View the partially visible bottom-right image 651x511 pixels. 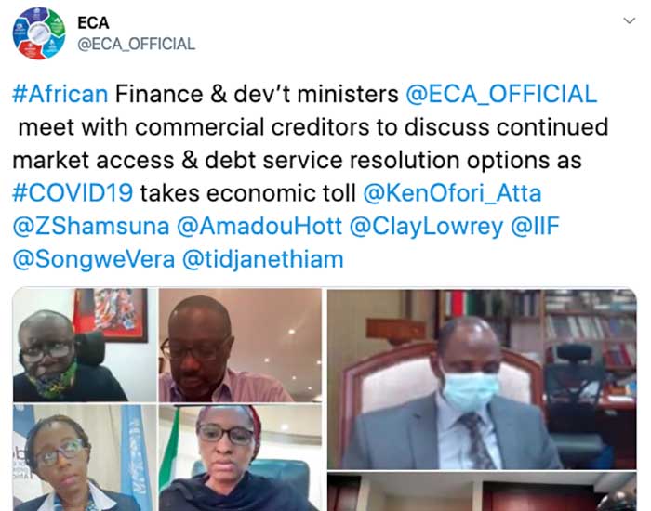(x=482, y=491)
